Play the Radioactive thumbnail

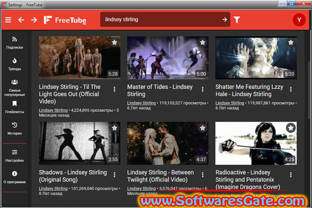pos(256,143)
